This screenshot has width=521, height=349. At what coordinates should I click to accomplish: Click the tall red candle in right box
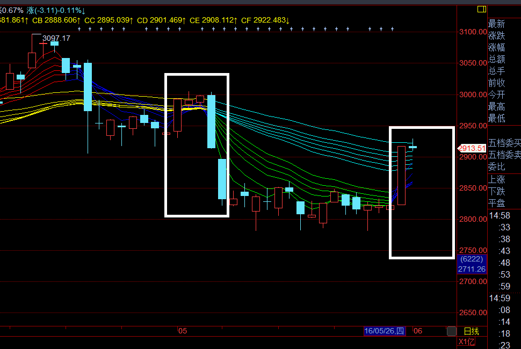pos(401,175)
